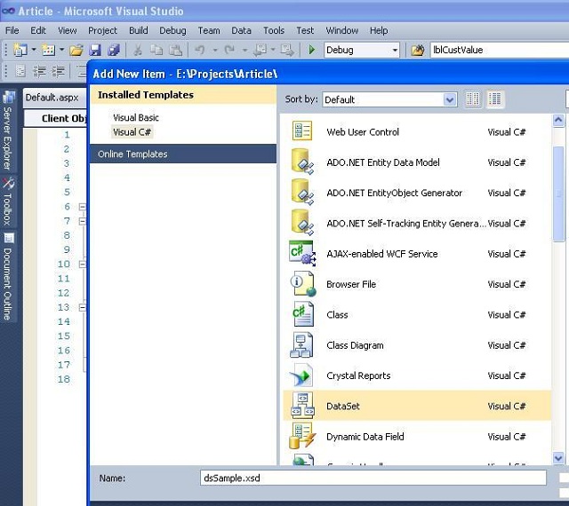Screen dimensions: 569x506
Task: Select Visual Basic under Installed Templates
Action: [x=136, y=117]
